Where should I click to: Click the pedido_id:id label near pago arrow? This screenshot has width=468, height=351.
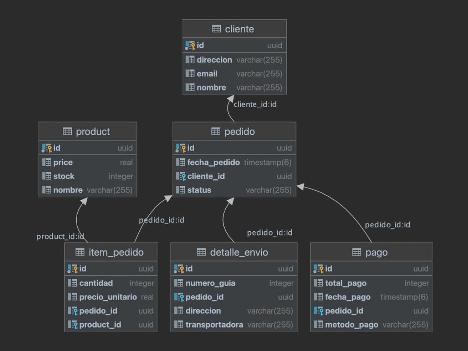coord(387,225)
